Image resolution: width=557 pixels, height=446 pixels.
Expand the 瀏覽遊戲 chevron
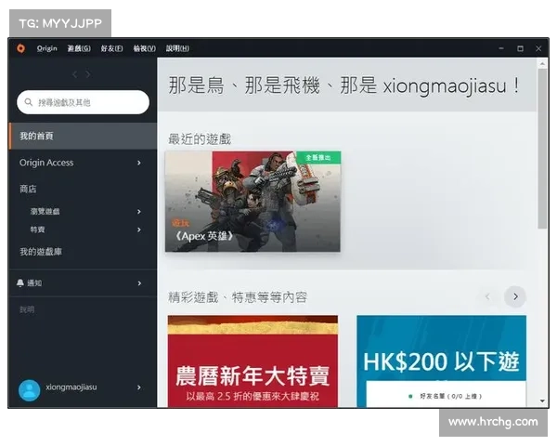pos(139,212)
